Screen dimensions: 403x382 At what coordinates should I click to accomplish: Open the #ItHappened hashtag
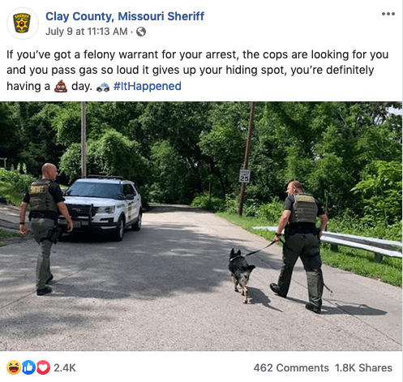(148, 86)
